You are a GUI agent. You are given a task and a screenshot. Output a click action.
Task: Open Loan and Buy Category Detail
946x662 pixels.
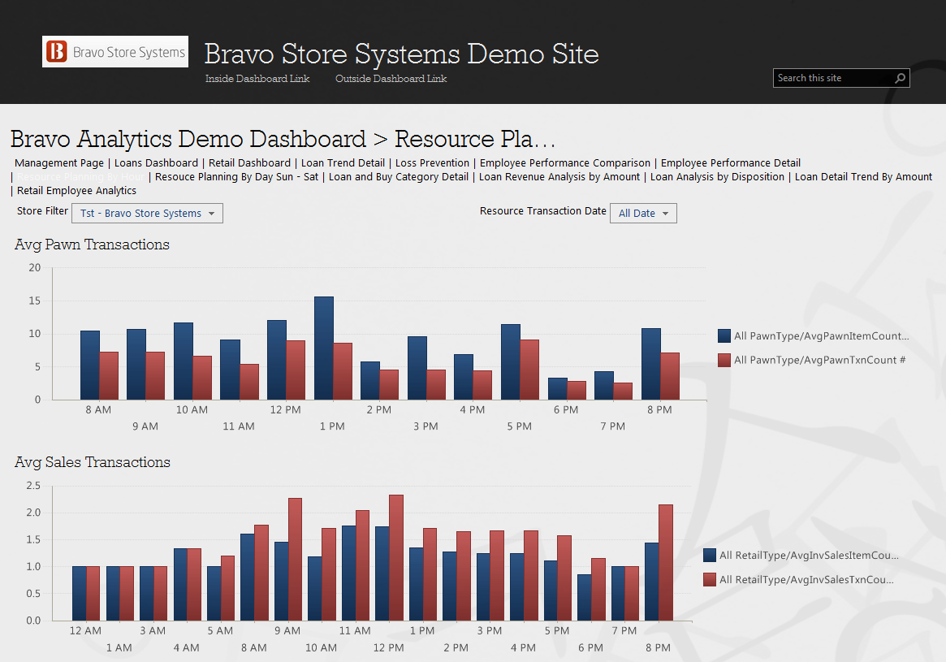click(399, 177)
